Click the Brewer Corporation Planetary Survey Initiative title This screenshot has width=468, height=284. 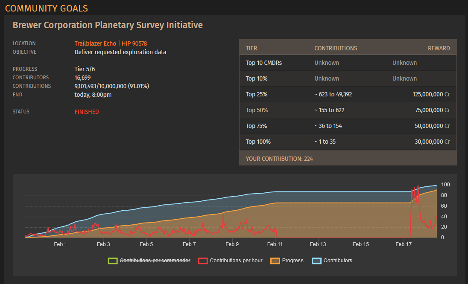tap(108, 25)
